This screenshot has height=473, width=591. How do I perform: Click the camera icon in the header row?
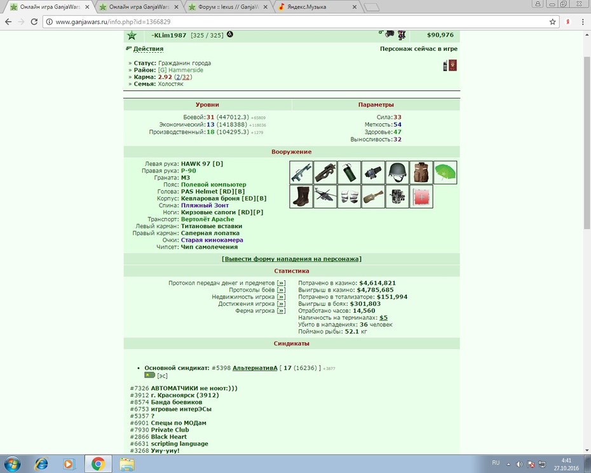click(390, 34)
